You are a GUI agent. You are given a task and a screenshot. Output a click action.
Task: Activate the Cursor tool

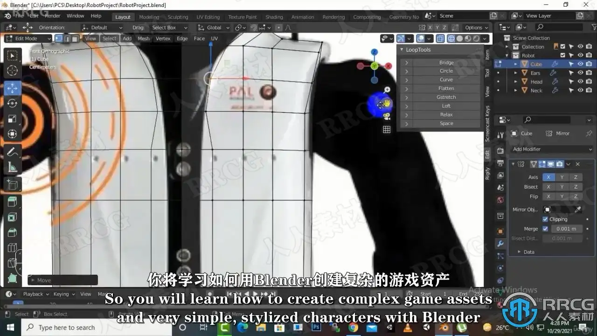tap(13, 71)
